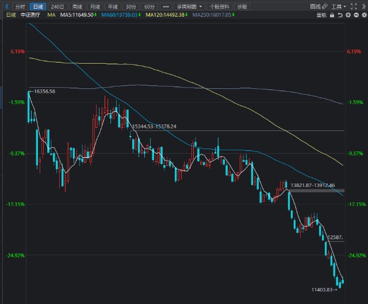The width and height of the screenshot is (368, 304).
Task: Click the 13821.87-13912.46 gap marker
Action: click(x=313, y=185)
